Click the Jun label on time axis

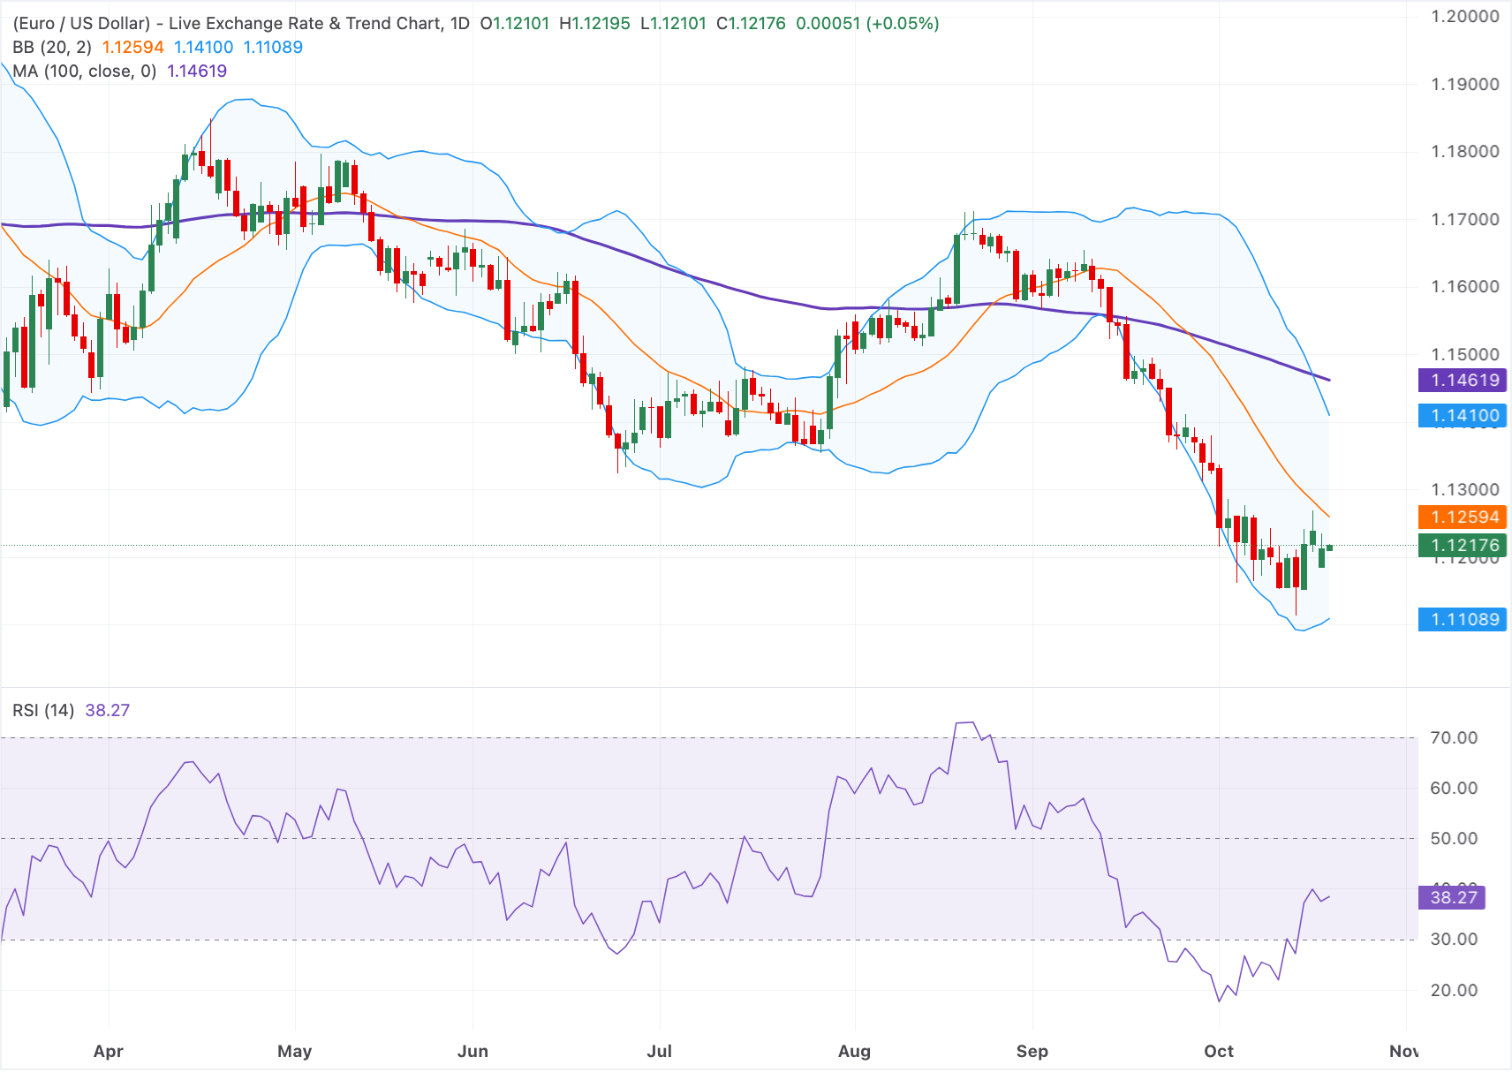point(473,1051)
